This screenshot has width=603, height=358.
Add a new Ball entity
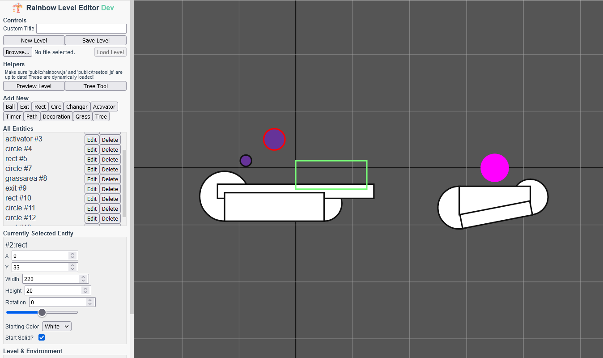(x=10, y=107)
